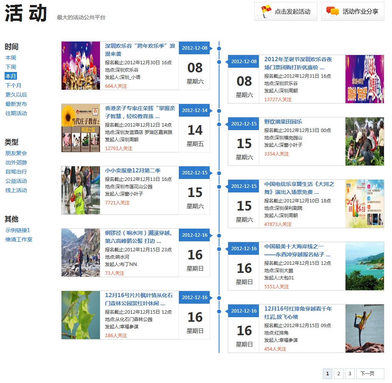Click 地点:深圳保利剧院 text

pos(283,208)
